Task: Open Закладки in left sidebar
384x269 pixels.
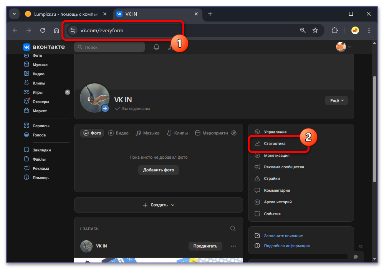Action: pyautogui.click(x=37, y=150)
